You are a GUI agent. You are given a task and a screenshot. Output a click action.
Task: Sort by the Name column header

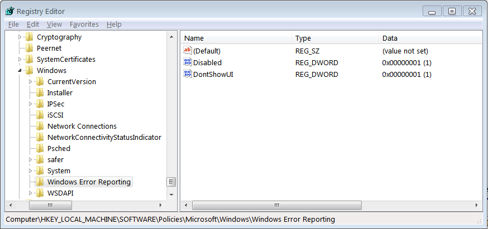point(237,38)
